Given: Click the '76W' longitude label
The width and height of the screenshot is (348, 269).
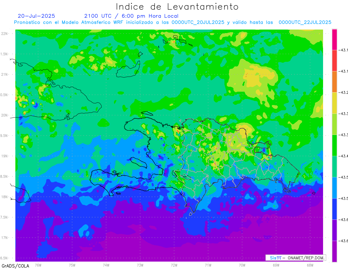Looking at the screenshot, I should [38, 265].
